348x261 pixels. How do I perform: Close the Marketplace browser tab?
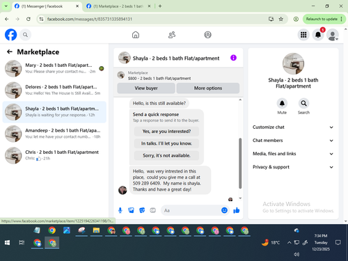click(149, 6)
